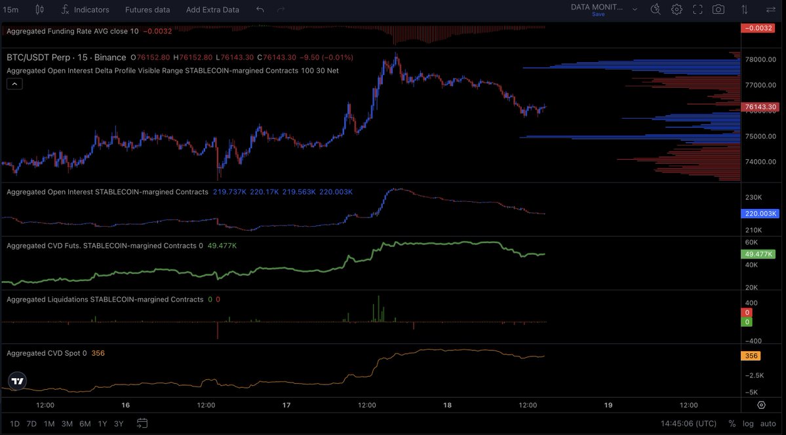Redo the last undone chart action

click(x=281, y=10)
